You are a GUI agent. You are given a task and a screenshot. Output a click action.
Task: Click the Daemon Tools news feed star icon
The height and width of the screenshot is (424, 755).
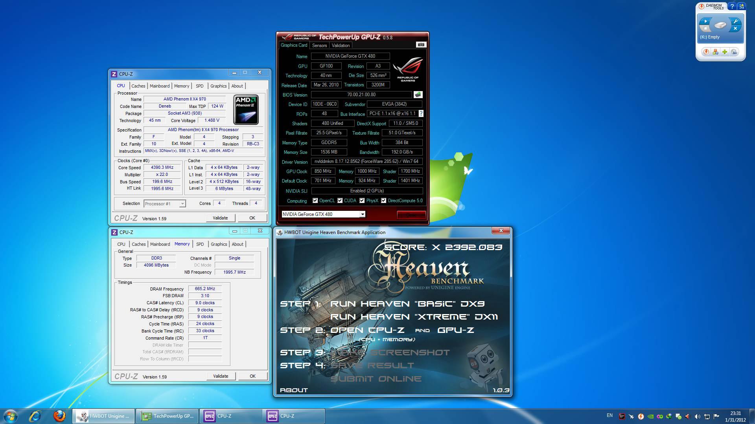point(741,7)
